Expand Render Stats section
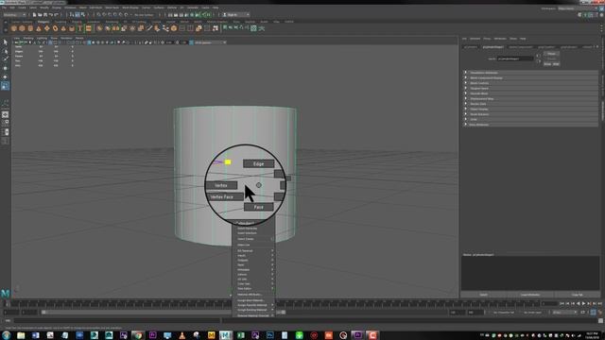 [x=530, y=104]
